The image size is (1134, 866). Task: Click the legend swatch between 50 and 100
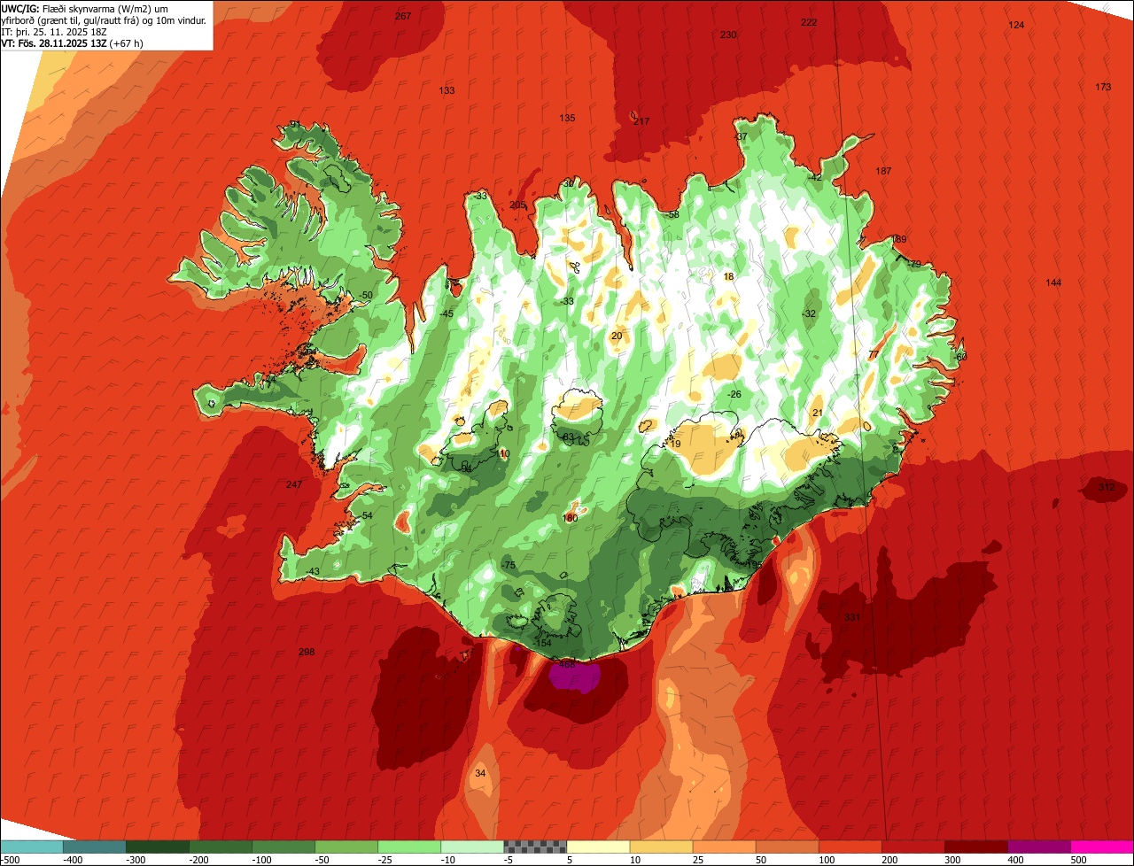[787, 847]
